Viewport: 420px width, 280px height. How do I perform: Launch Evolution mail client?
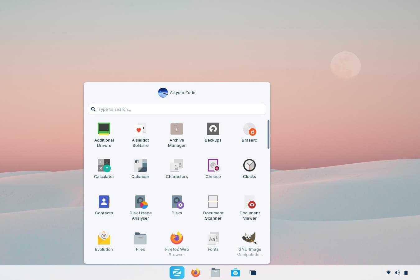[104, 242]
